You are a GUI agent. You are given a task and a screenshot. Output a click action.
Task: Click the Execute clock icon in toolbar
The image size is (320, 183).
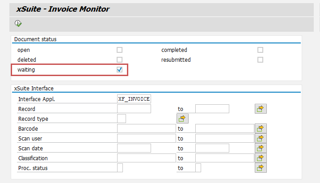[x=18, y=23]
